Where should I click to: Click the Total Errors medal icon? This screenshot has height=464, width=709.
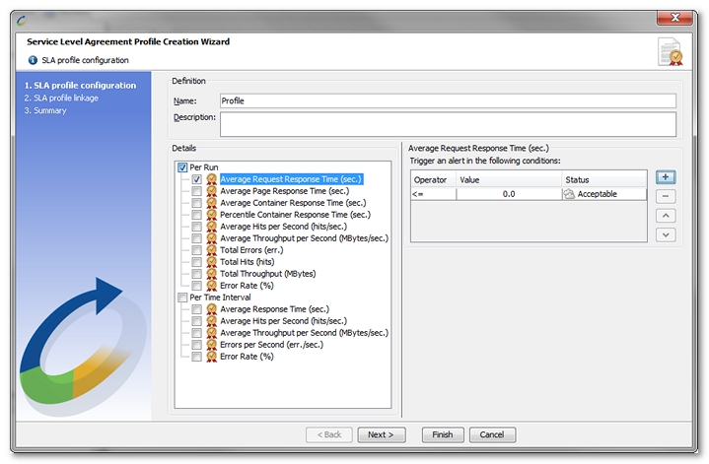pyautogui.click(x=212, y=250)
